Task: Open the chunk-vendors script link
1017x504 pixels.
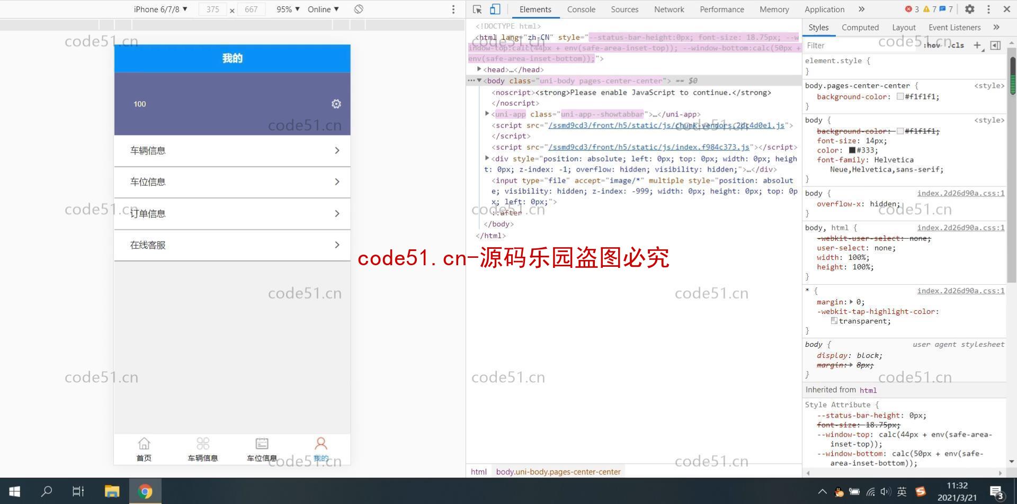Action: tap(666, 125)
